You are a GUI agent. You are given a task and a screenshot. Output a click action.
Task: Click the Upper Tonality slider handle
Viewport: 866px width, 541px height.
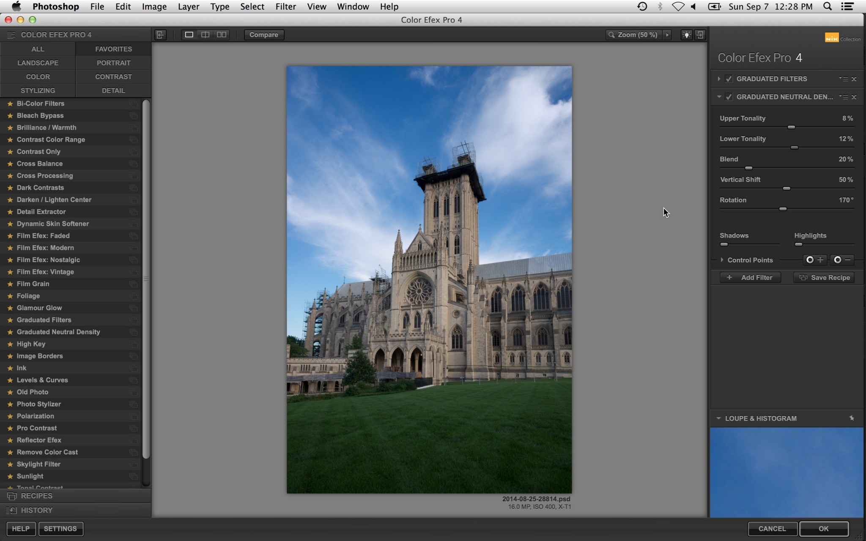[791, 127]
